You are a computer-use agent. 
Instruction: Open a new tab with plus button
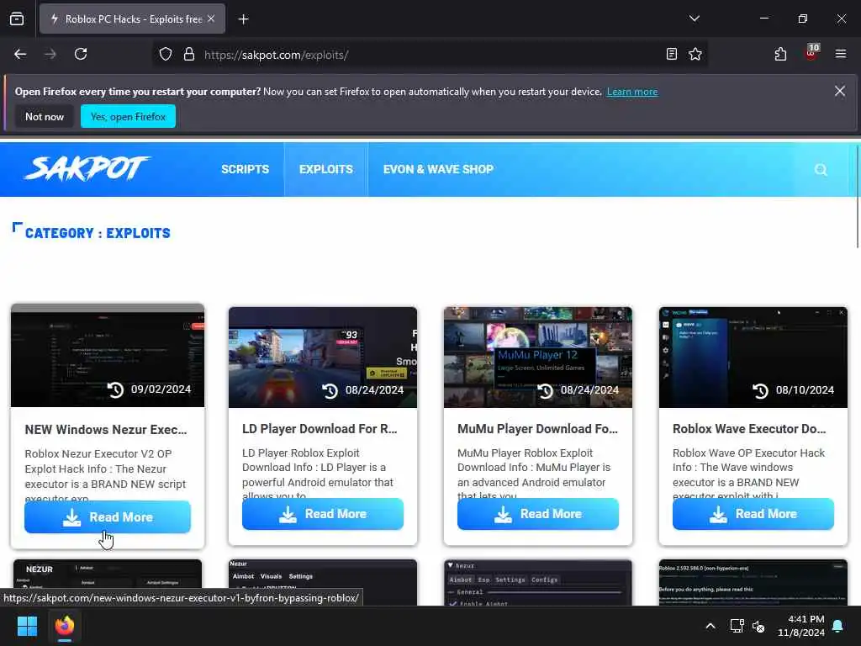[243, 19]
